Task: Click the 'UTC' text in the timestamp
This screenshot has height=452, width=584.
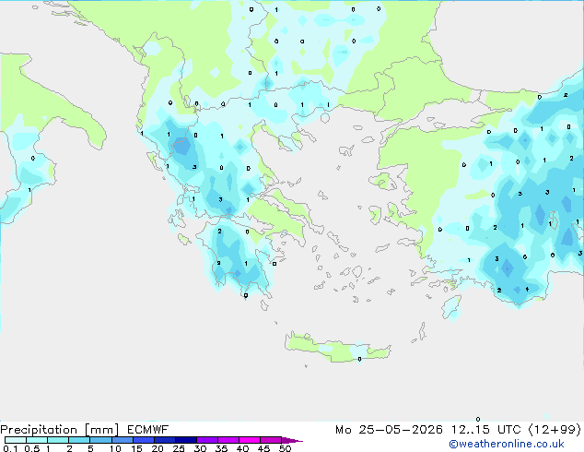Action: click(509, 430)
